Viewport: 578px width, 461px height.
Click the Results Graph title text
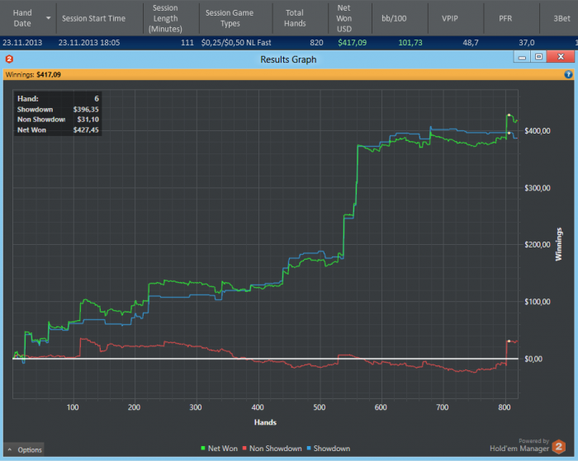click(288, 59)
